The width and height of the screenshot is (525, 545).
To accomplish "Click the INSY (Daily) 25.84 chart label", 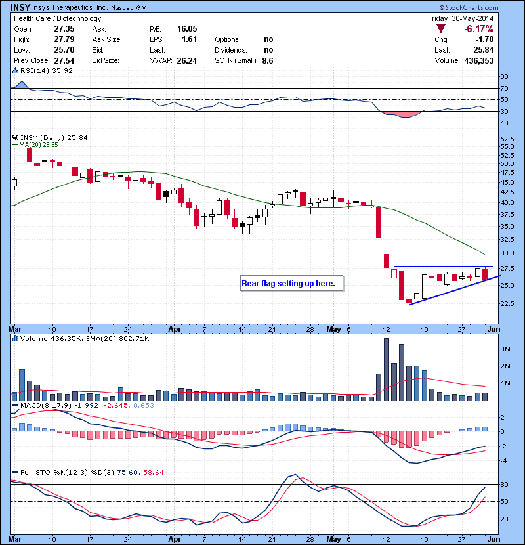I will [x=54, y=138].
